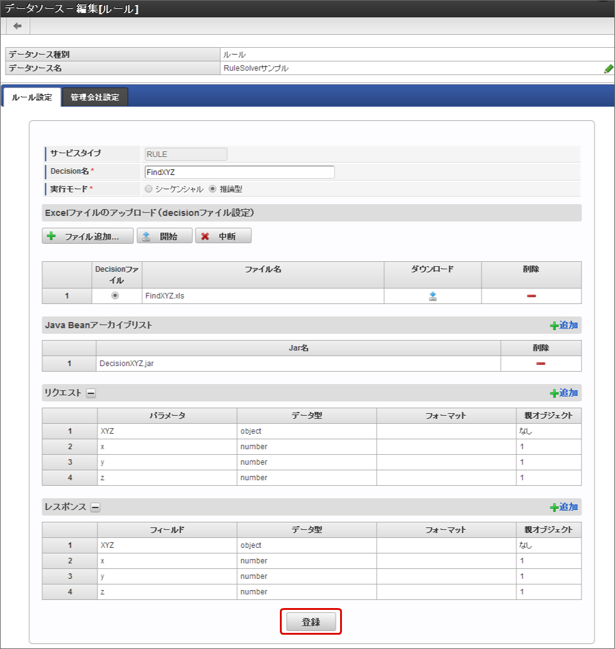Click the ファイル追加... button
Screen dimensions: 615x649
(x=88, y=236)
